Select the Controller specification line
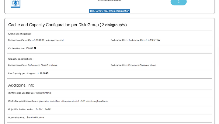 [x=58, y=101]
